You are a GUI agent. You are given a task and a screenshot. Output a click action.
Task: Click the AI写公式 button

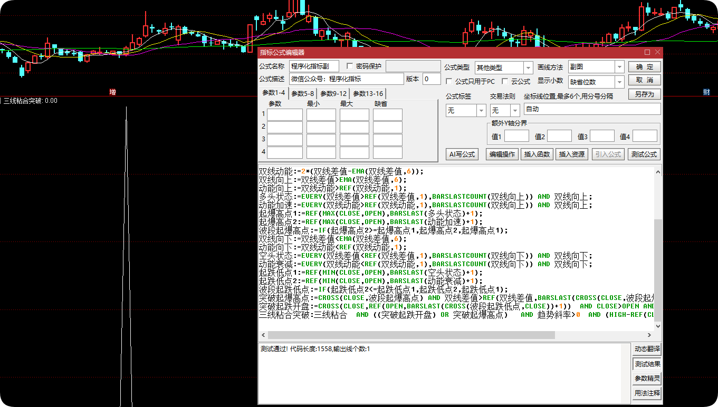click(462, 154)
